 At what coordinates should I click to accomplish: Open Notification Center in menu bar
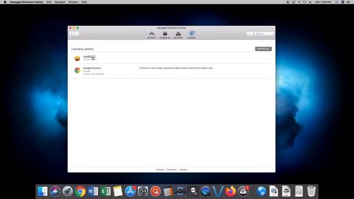[x=348, y=2]
